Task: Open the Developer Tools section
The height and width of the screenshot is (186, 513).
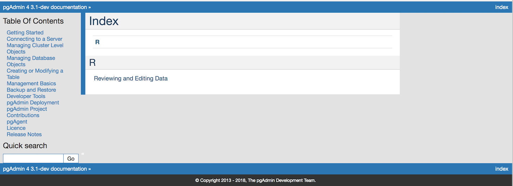Action: [x=26, y=96]
